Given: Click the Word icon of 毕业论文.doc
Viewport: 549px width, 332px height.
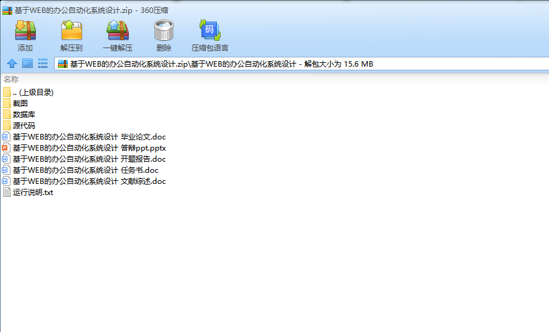Looking at the screenshot, I should point(6,137).
